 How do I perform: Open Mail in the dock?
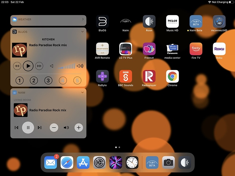pyautogui.click(x=50, y=163)
